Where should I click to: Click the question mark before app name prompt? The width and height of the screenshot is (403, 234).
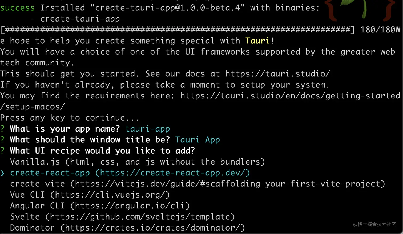2,129
